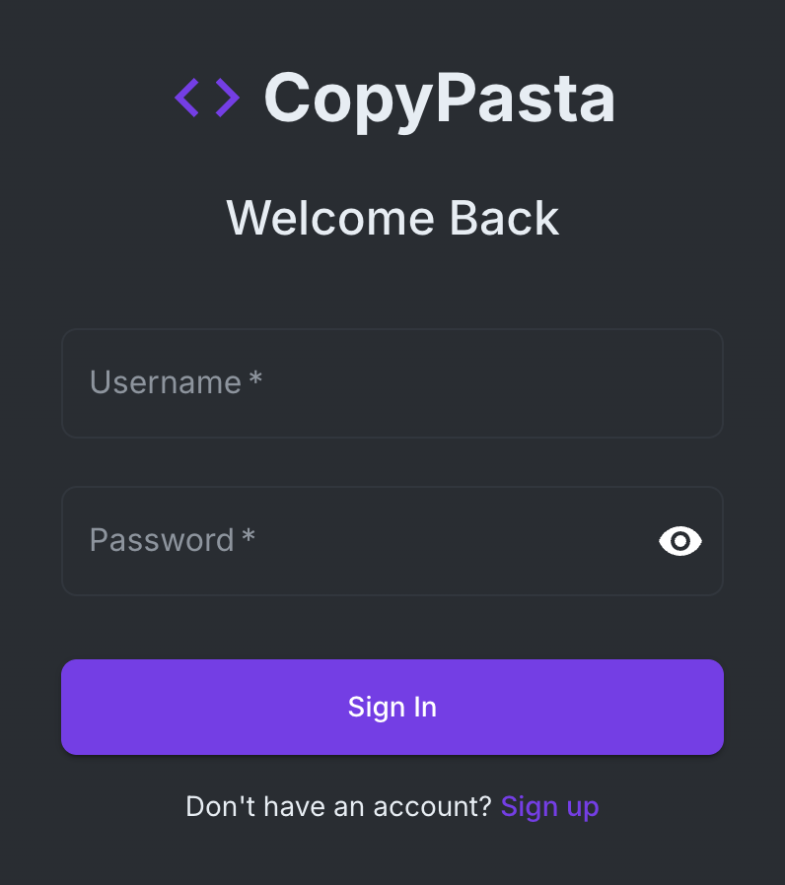Click the word "Back" in the heading
Screen dimensions: 785x885
(x=505, y=218)
